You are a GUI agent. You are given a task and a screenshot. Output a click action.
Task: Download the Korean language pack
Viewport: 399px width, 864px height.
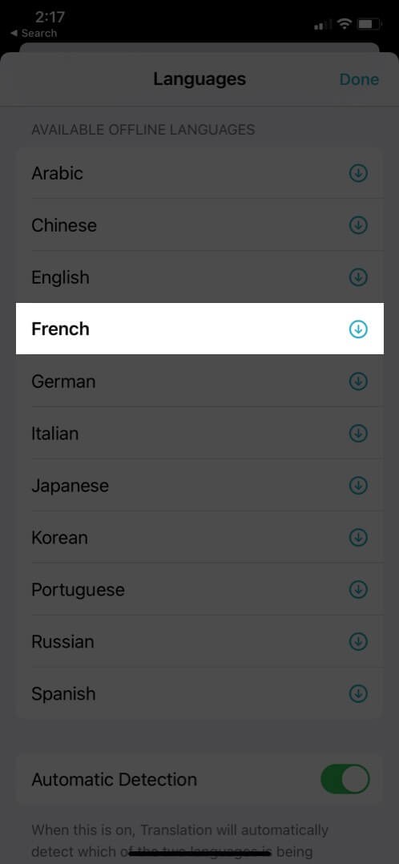click(358, 537)
